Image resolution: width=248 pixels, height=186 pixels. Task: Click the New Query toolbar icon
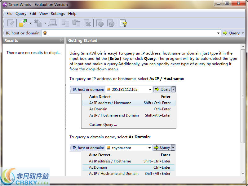click(x=11, y=23)
